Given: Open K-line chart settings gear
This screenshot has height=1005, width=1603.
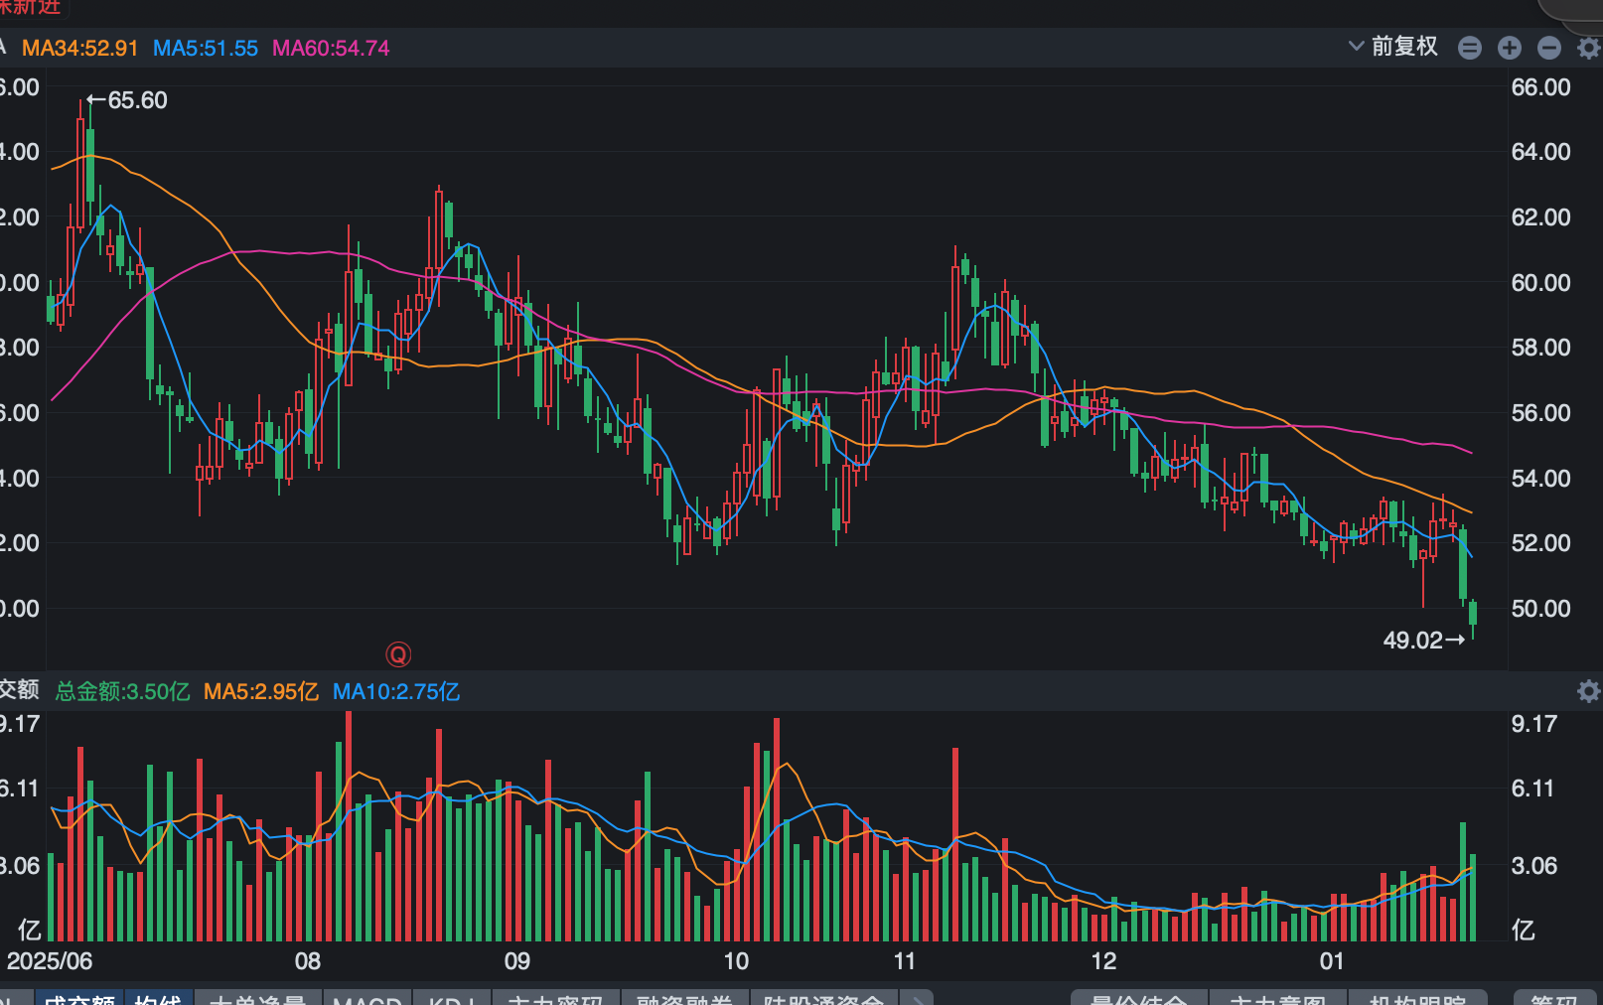Looking at the screenshot, I should point(1588,48).
